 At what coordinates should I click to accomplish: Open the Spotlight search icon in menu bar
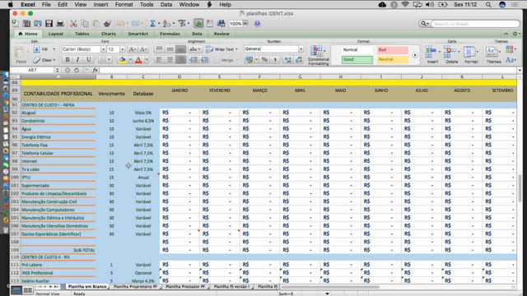(488, 5)
